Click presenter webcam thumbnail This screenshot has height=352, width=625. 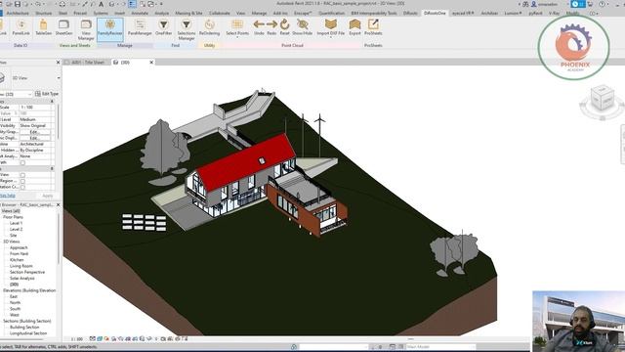pyautogui.click(x=578, y=322)
